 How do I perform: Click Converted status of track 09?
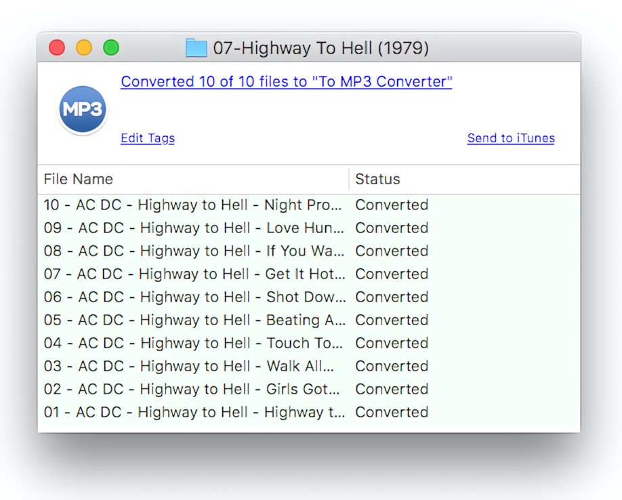[x=392, y=228]
